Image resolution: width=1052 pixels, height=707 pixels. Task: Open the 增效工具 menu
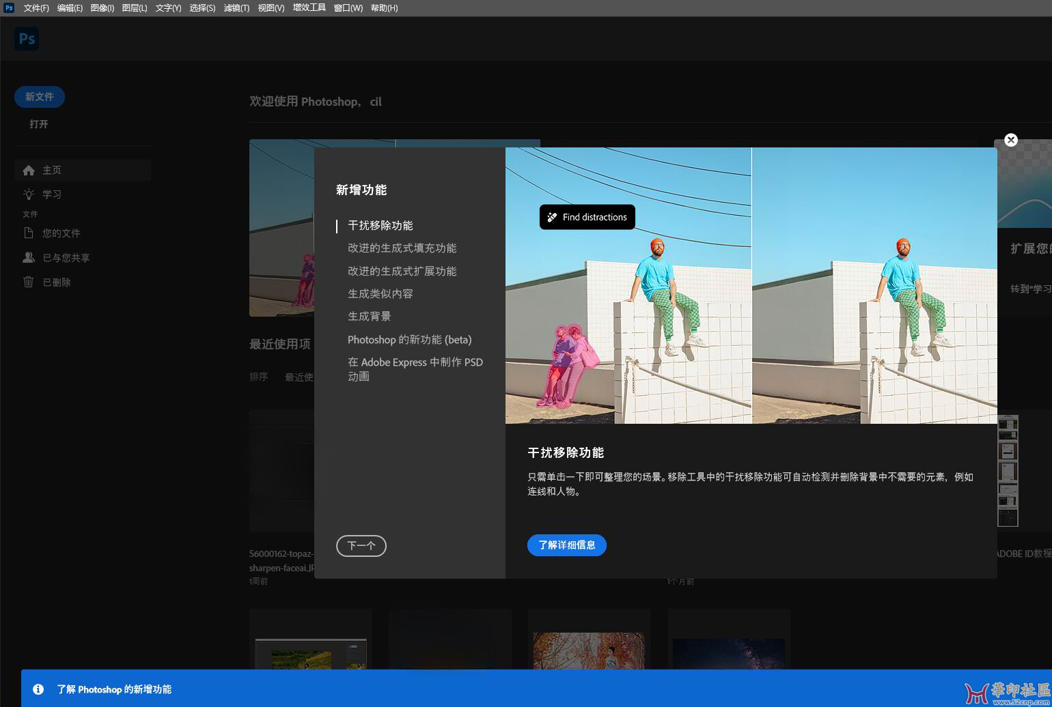(x=309, y=8)
